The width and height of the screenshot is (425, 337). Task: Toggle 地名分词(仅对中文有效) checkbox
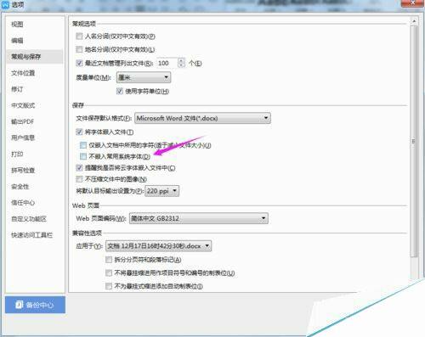tap(79, 49)
